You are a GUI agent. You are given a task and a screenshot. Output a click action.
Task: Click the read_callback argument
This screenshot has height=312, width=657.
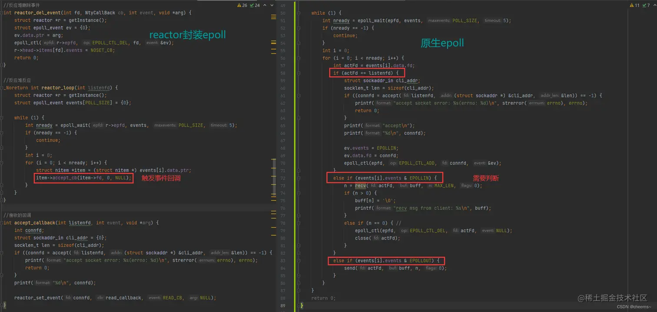tap(124, 298)
